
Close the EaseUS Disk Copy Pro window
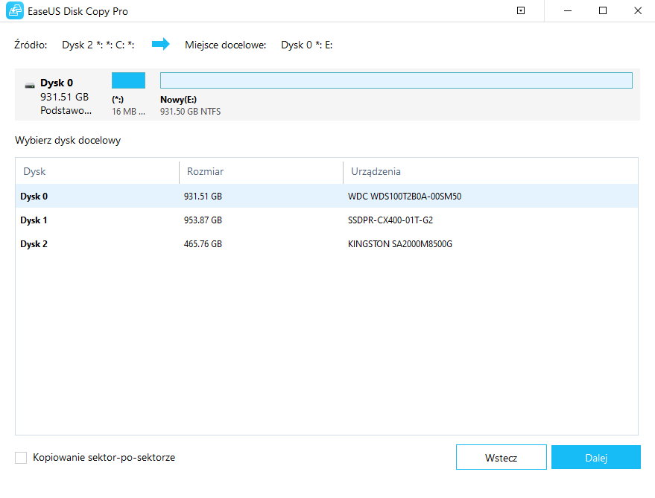click(x=637, y=11)
